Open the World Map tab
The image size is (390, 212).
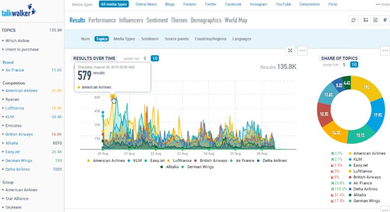(236, 20)
